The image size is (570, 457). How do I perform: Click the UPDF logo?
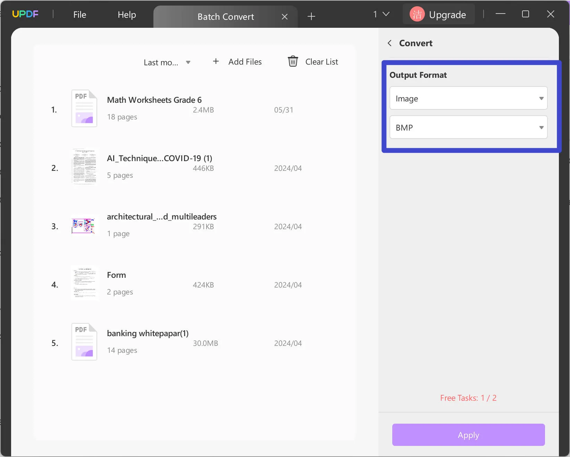[25, 14]
